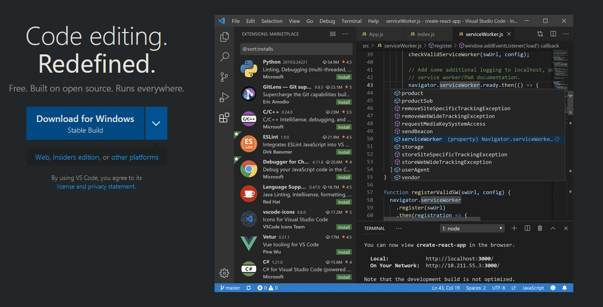The width and height of the screenshot is (603, 307).
Task: Close the serviceWorker.js tab
Action: point(509,34)
